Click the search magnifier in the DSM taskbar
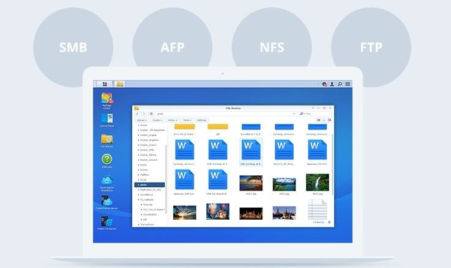 click(x=340, y=84)
